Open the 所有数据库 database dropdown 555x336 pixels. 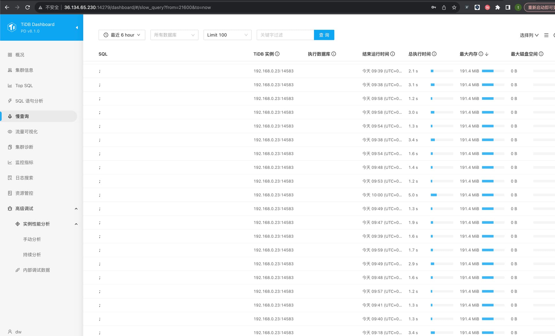point(174,35)
